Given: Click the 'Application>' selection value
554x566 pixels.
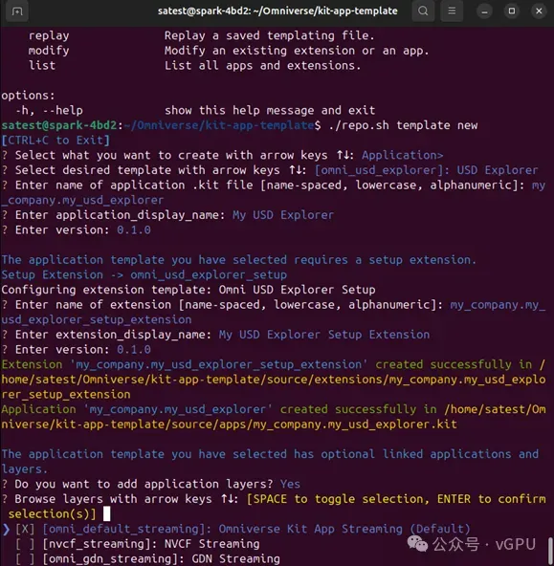Looking at the screenshot, I should click(x=402, y=155).
